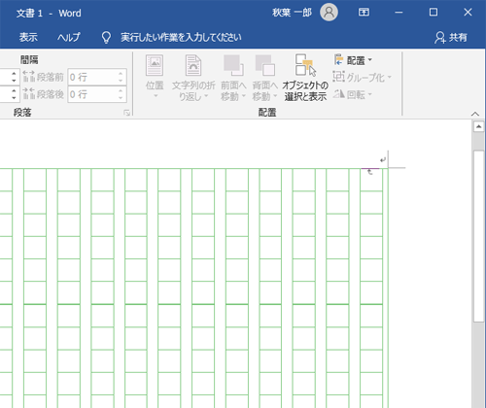Open the グループ化 group dropdown
Image resolution: width=486 pixels, height=408 pixels.
[x=363, y=77]
